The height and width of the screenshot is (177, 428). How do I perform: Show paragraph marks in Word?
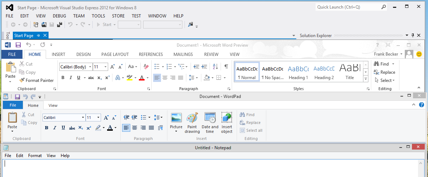point(226,67)
